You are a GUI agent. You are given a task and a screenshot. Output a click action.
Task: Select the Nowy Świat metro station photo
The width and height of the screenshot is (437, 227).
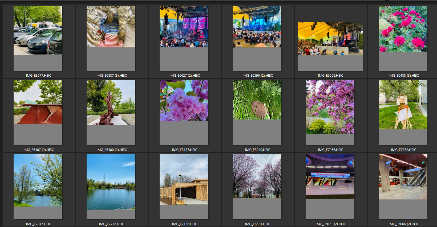click(x=330, y=176)
